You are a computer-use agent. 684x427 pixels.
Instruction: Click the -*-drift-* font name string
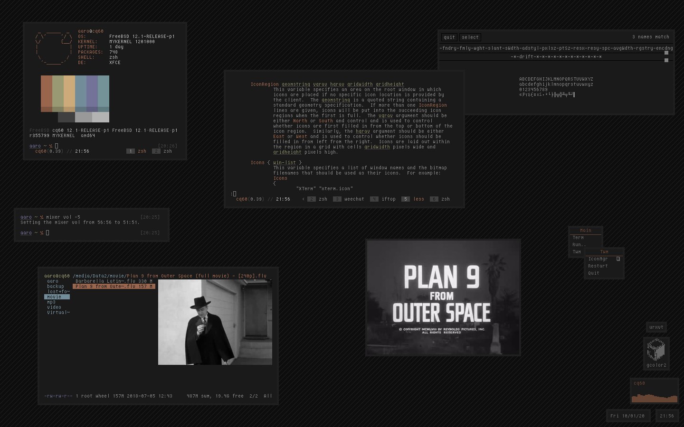coord(556,56)
